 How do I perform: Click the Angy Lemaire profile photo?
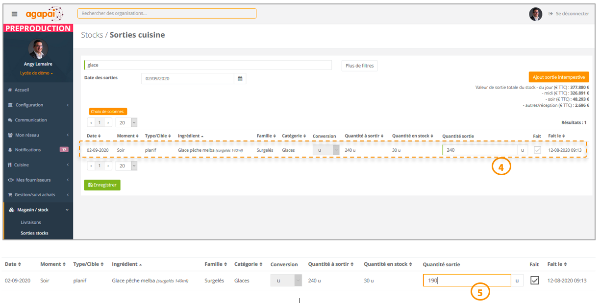tap(38, 49)
